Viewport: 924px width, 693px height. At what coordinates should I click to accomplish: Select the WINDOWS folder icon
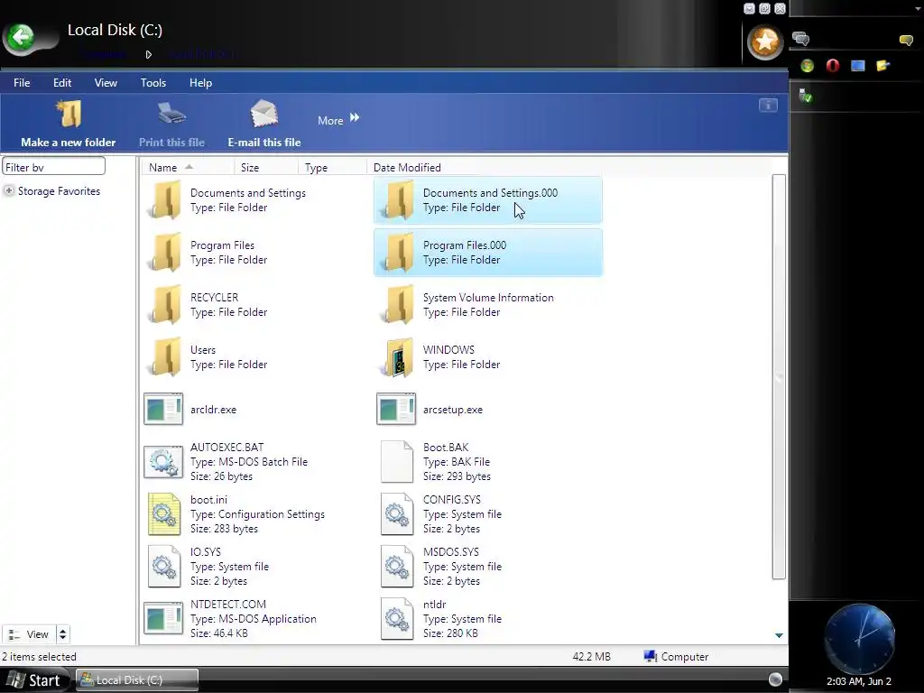coord(398,357)
